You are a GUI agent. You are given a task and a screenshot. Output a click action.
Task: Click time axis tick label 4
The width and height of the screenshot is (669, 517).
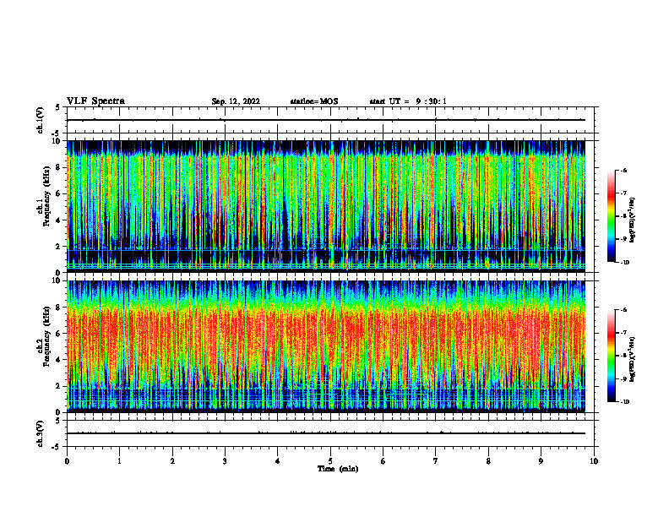(x=278, y=461)
